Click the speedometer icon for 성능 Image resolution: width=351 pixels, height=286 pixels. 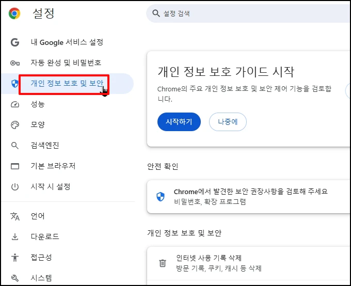coord(15,104)
